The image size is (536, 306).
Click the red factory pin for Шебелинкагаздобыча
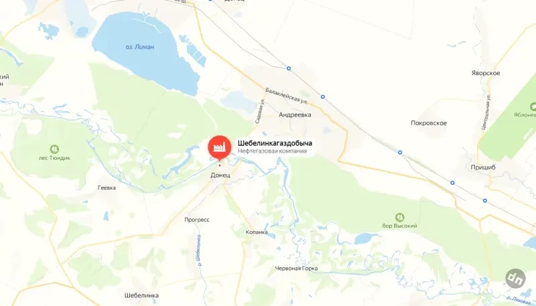tap(220, 148)
